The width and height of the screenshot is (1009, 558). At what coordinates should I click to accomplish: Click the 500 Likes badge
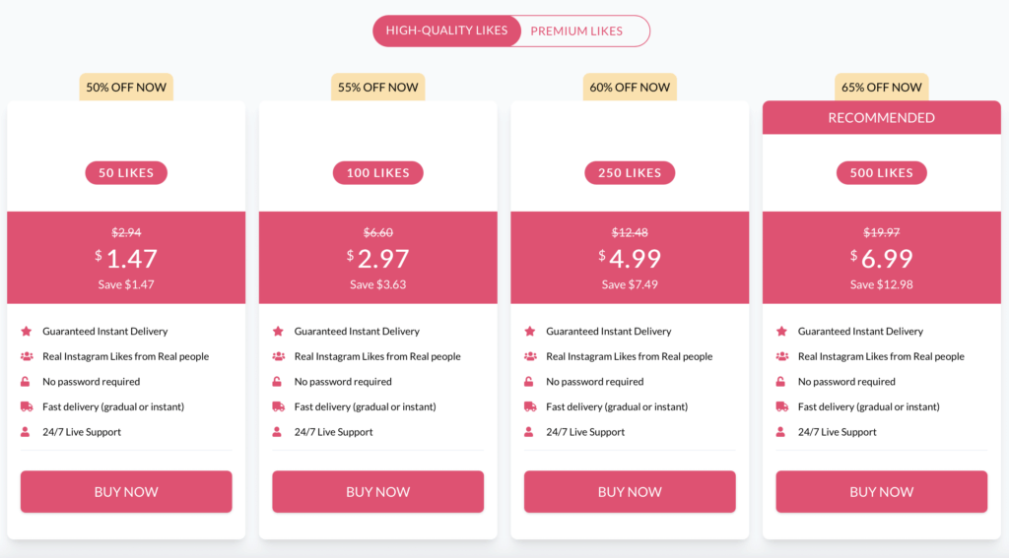click(882, 173)
